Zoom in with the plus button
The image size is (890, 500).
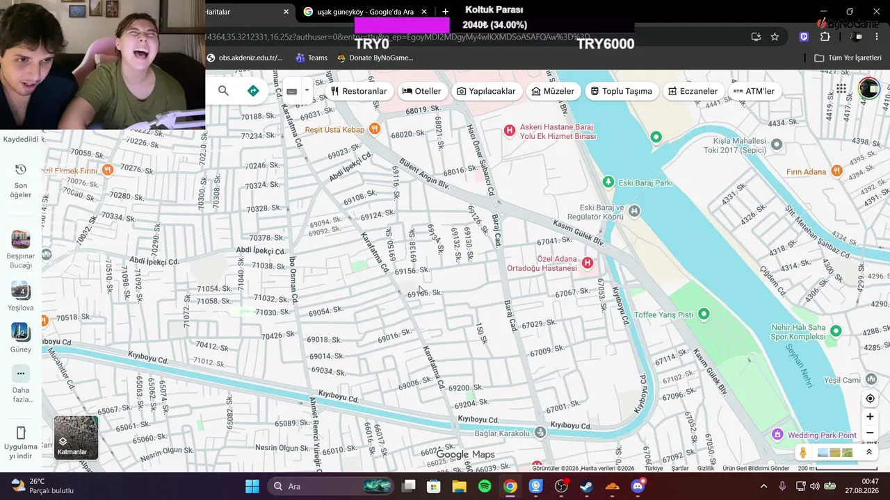pos(870,417)
